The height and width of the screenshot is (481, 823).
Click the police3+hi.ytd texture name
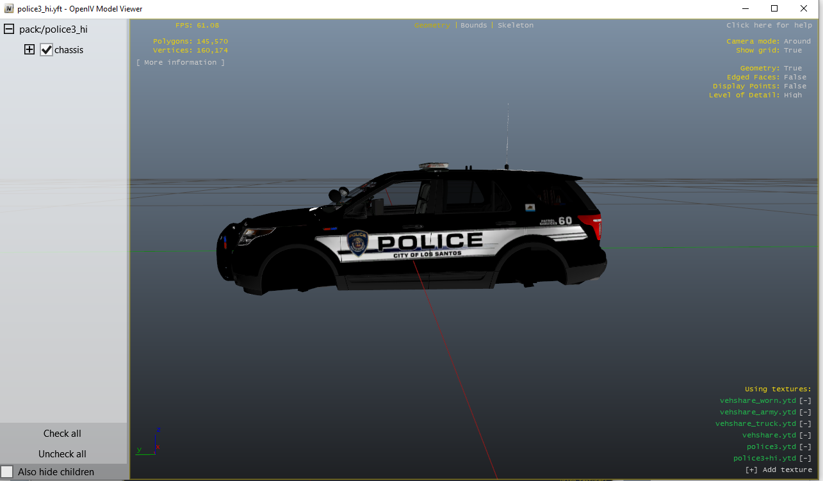(765, 458)
